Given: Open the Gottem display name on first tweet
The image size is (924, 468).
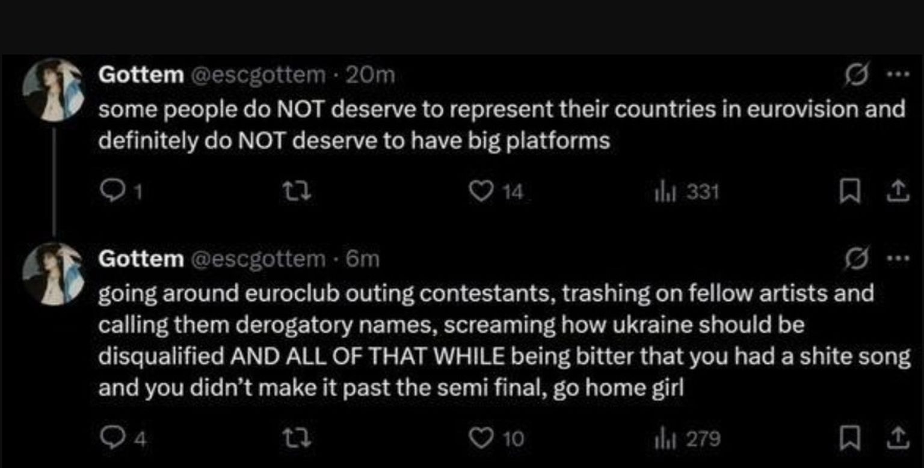Looking at the screenshot, I should [141, 75].
